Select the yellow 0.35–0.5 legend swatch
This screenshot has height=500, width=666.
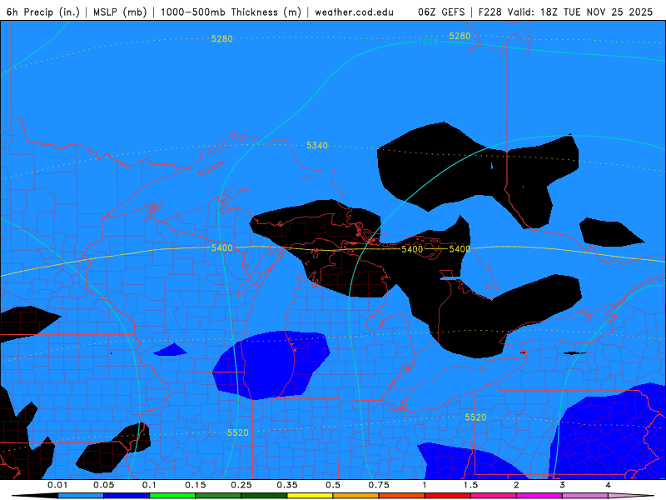[x=310, y=496]
